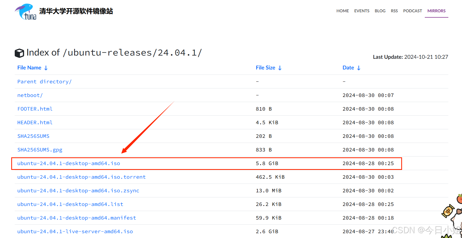The width and height of the screenshot is (462, 238).
Task: Open the desktop-amd64.manifest file
Action: point(77,218)
